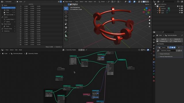Image resolution: width=184 pixels, height=103 pixels.
Task: Toggle selected-only filter in spreadsheet header
Action: click(59, 2)
